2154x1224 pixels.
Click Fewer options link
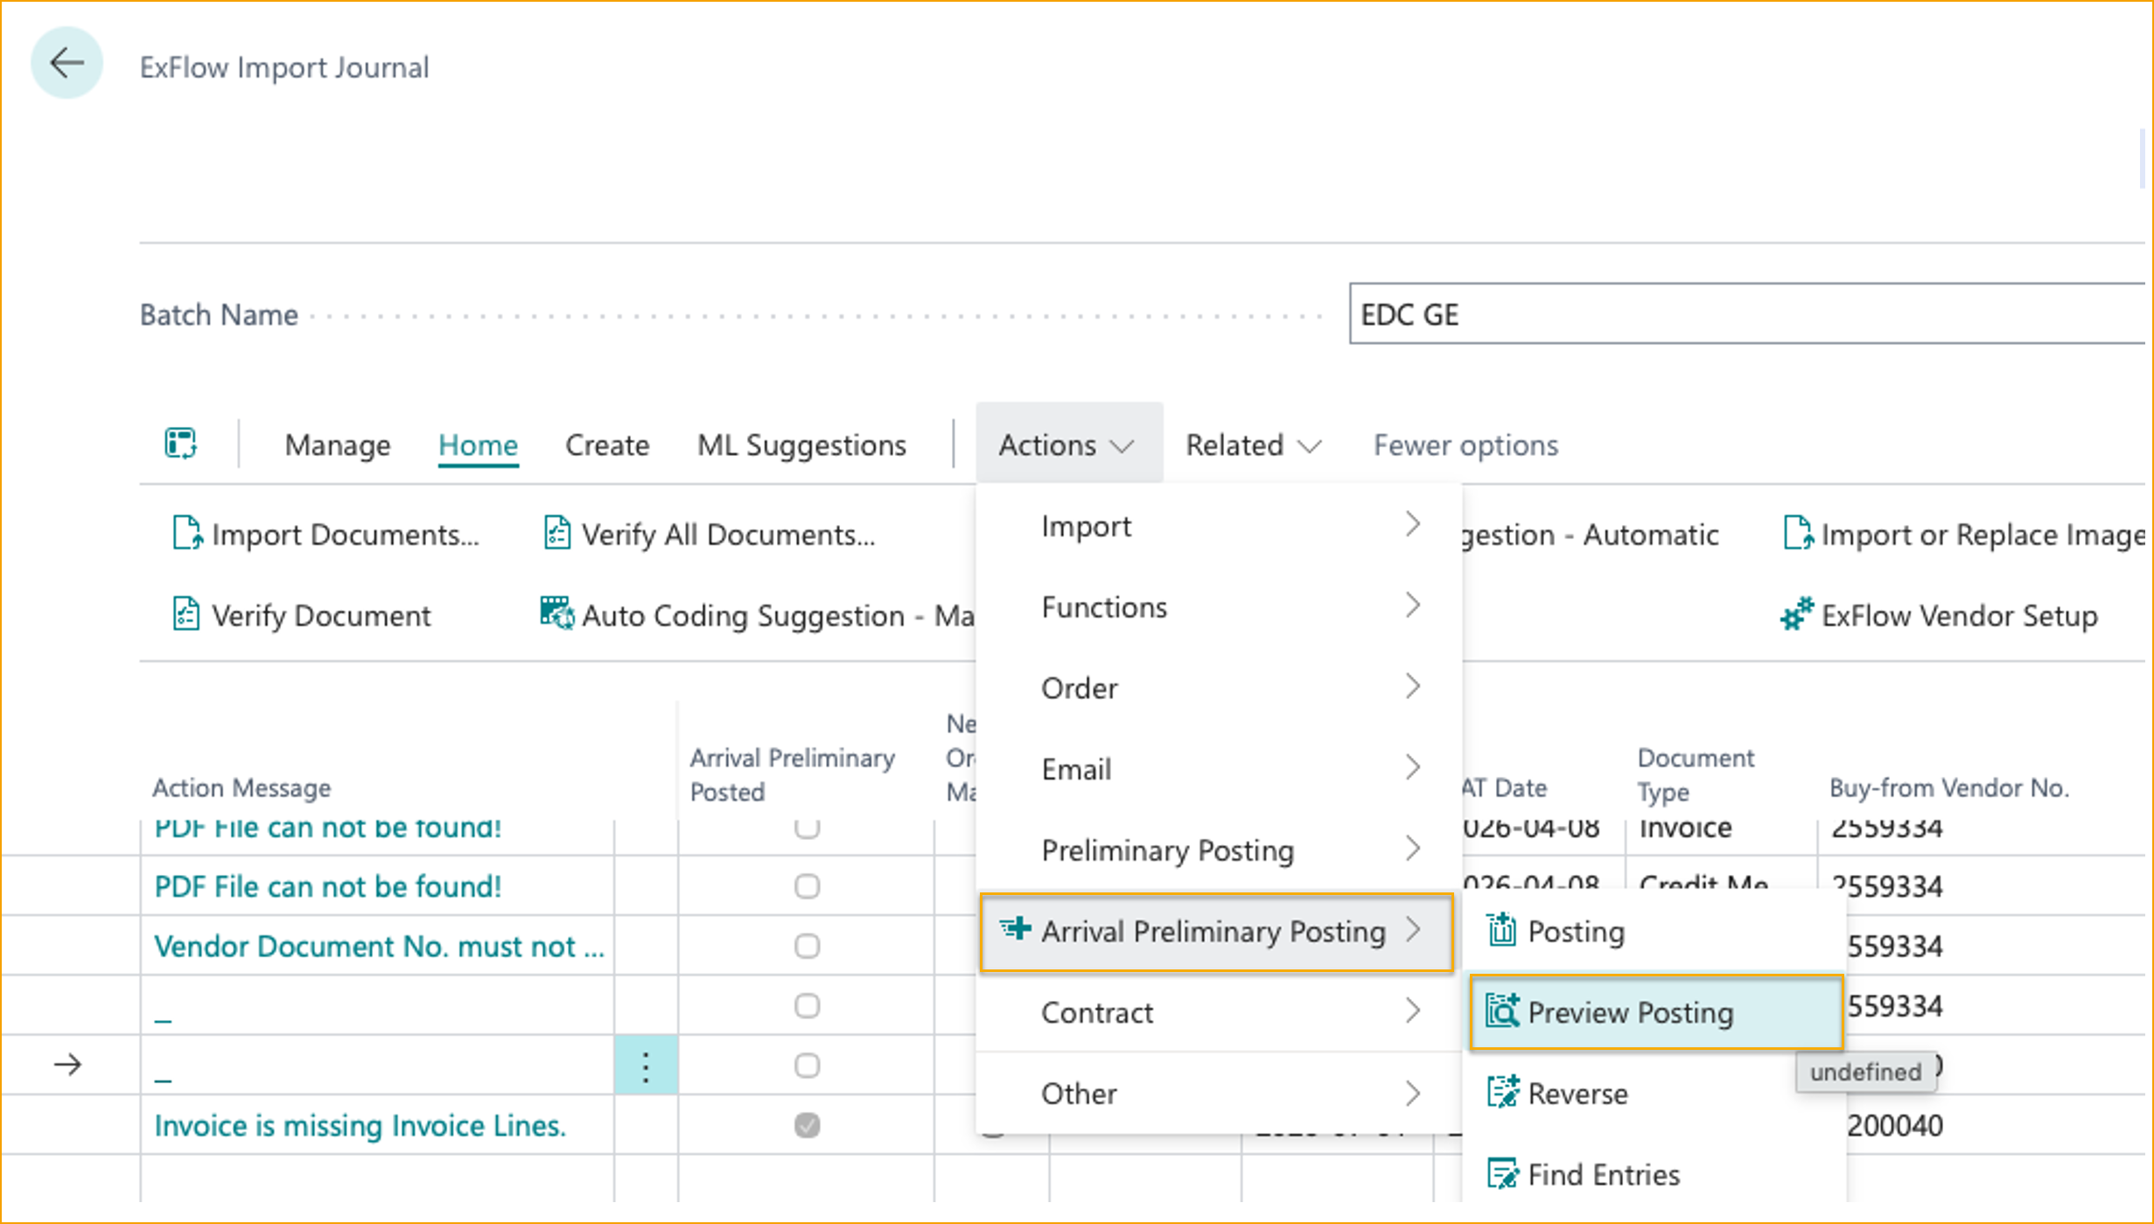[1465, 444]
